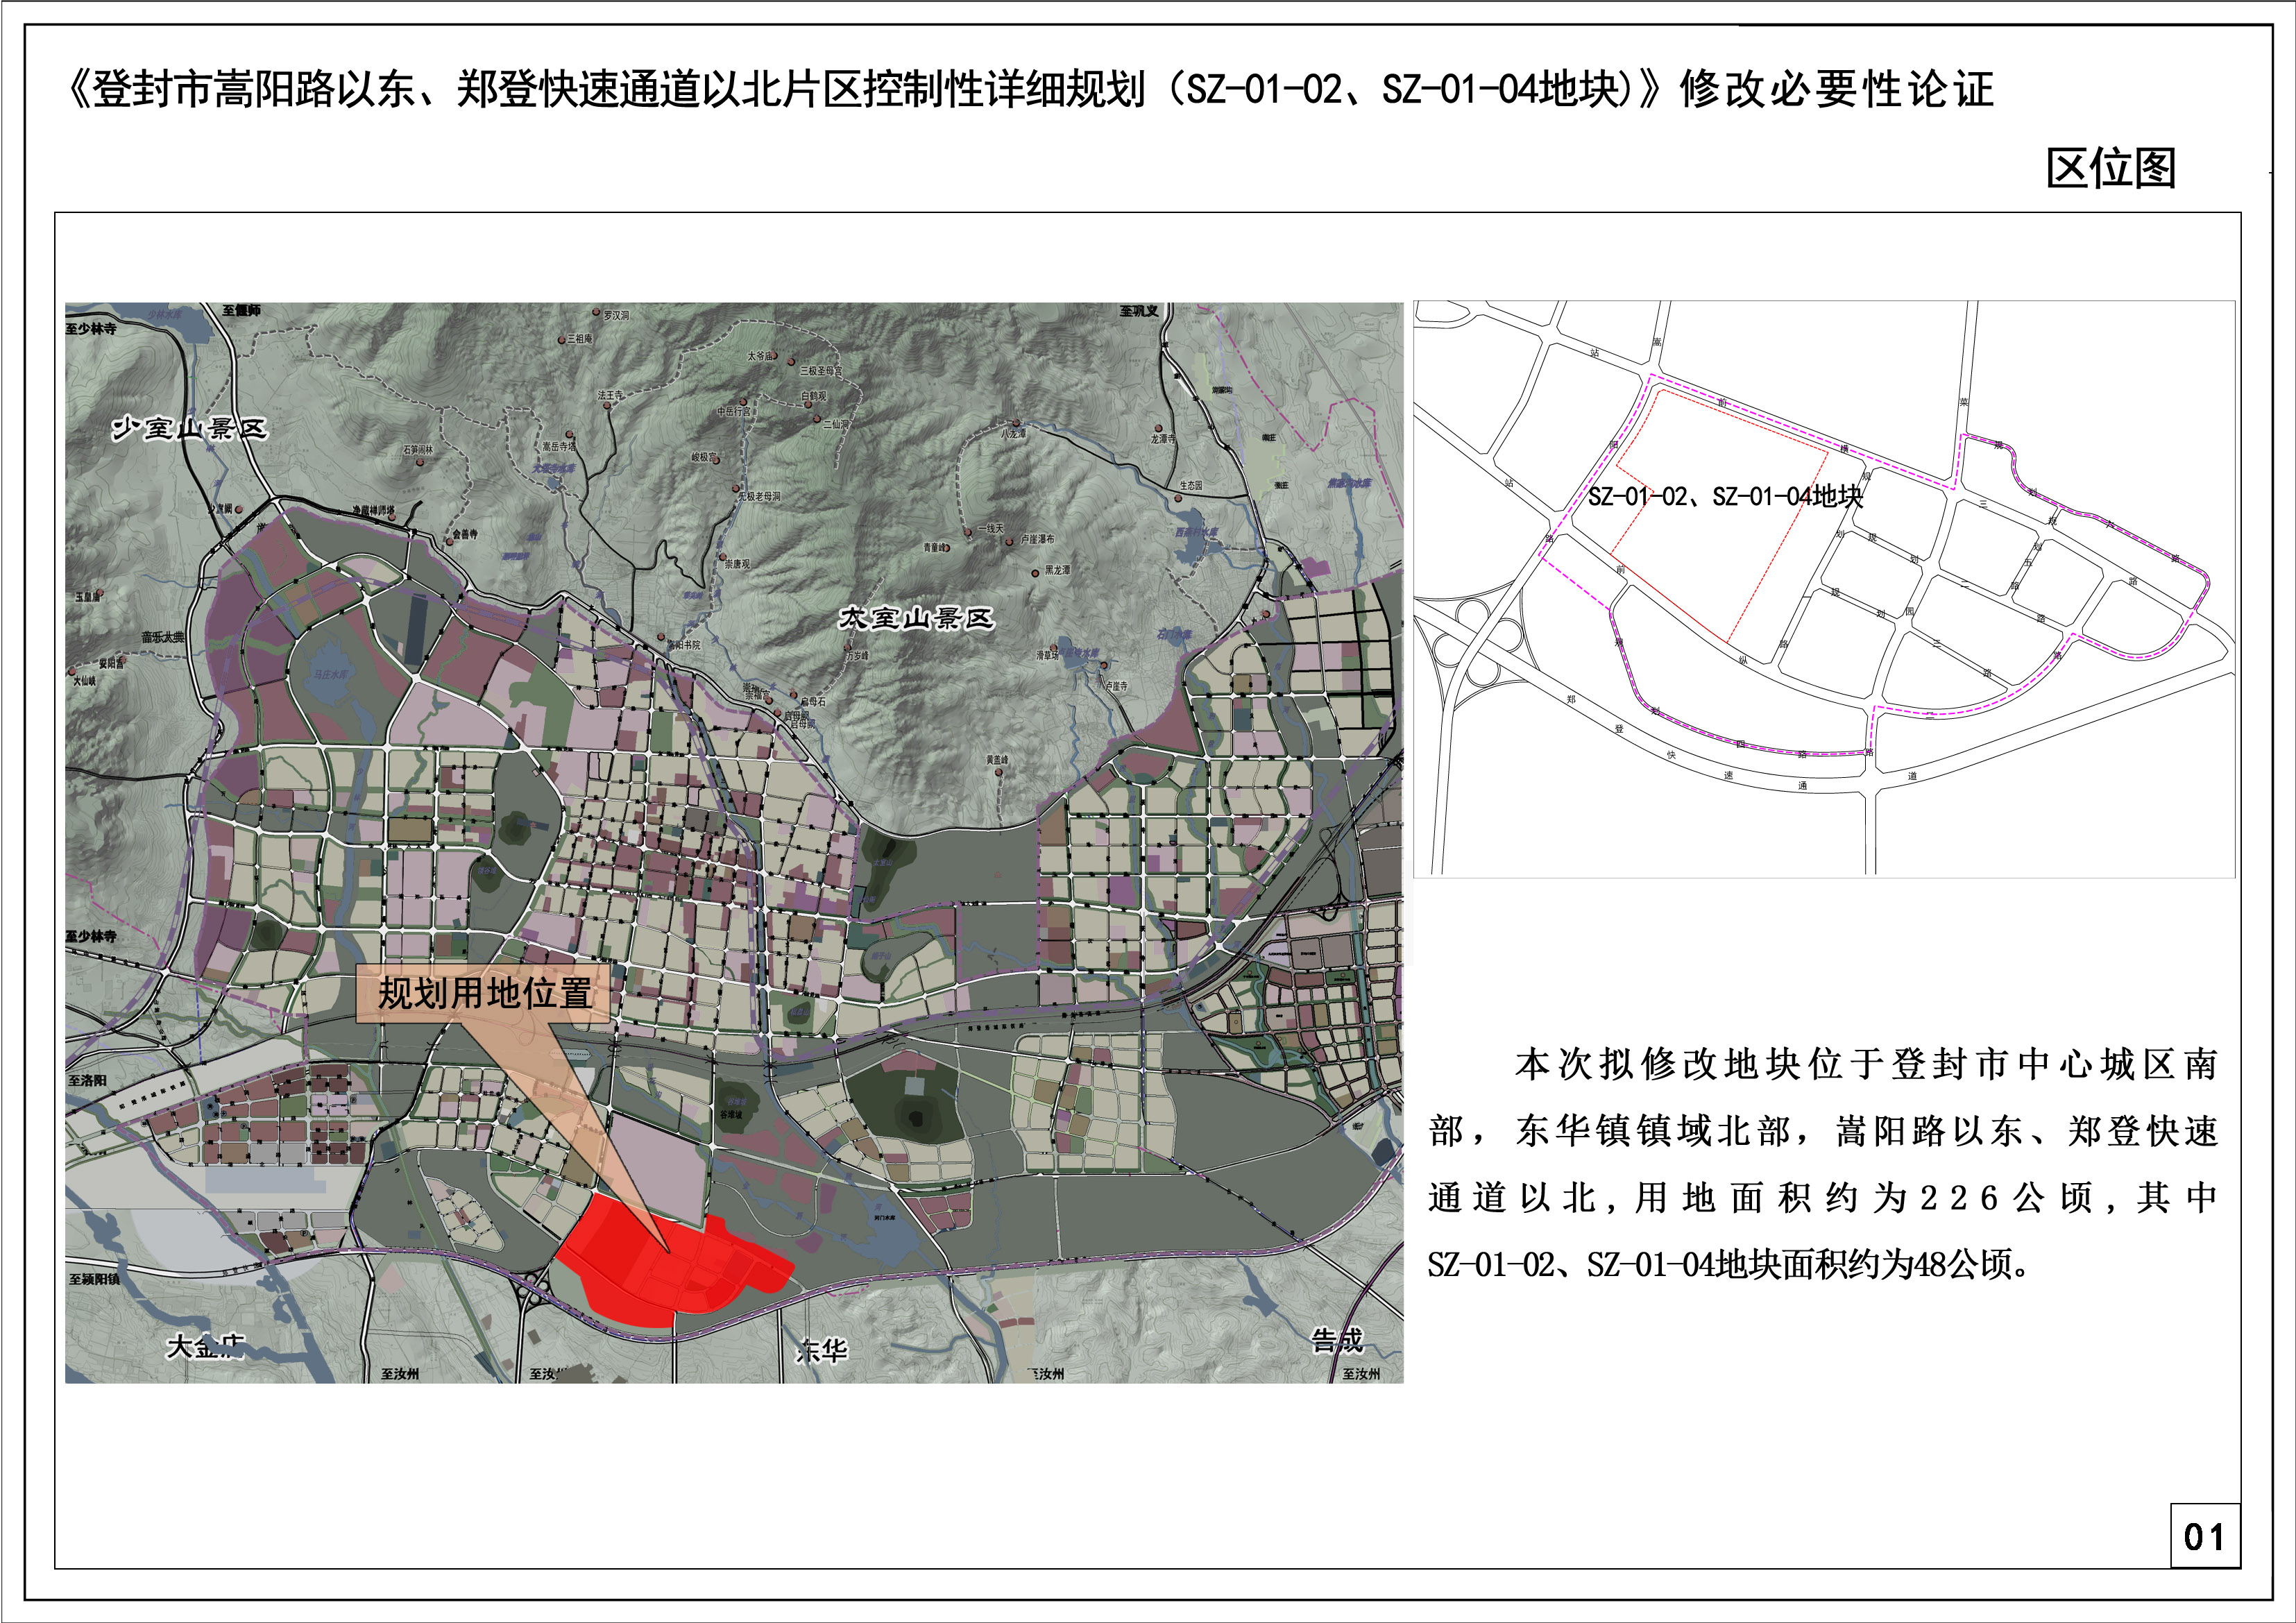This screenshot has height=1623, width=2296.
Task: Click the 东华 town label
Action: 822,1351
